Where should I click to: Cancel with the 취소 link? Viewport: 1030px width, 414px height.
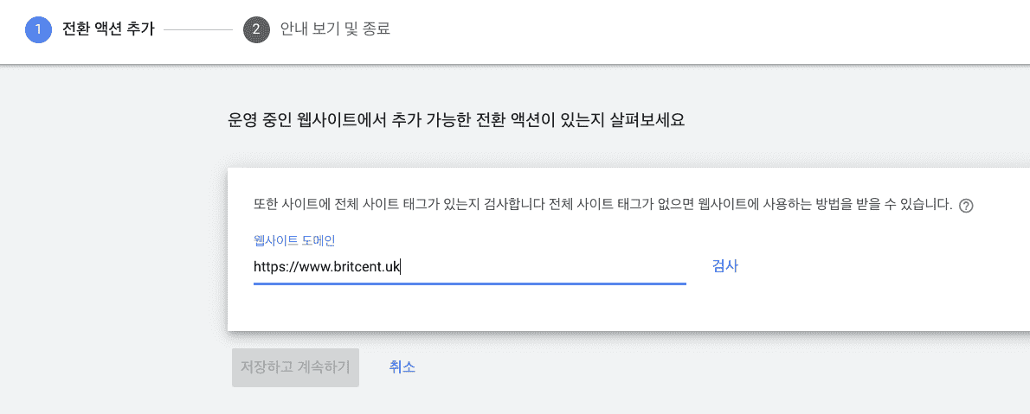point(402,367)
